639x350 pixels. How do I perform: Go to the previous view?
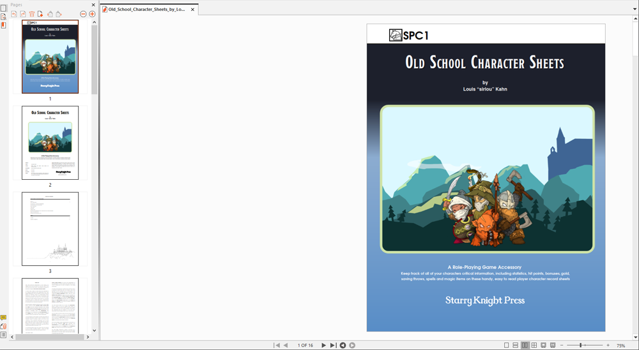[x=343, y=345]
